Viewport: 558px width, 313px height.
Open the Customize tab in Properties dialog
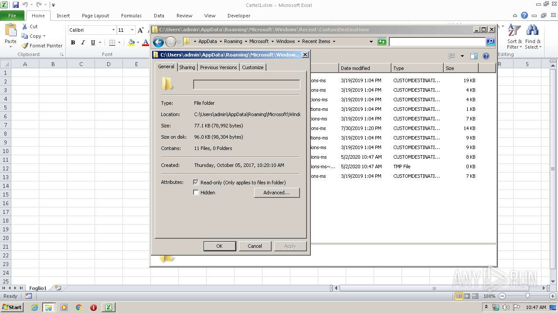point(253,67)
